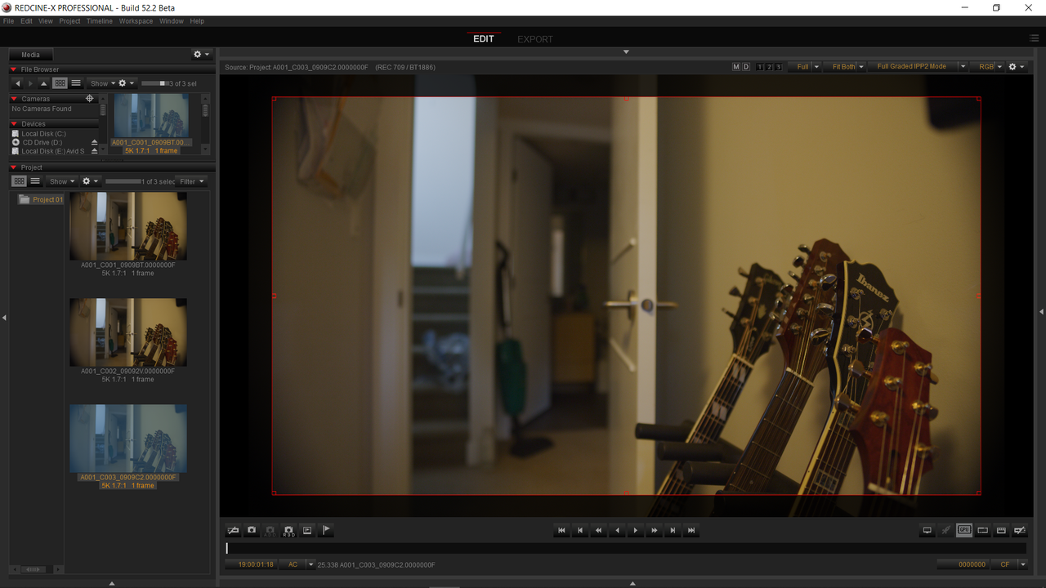Click the external monitor output icon
1046x588 pixels.
[927, 531]
